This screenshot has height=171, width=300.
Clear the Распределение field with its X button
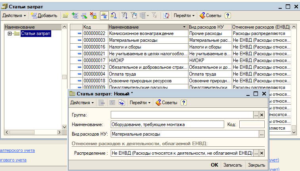click(x=262, y=153)
